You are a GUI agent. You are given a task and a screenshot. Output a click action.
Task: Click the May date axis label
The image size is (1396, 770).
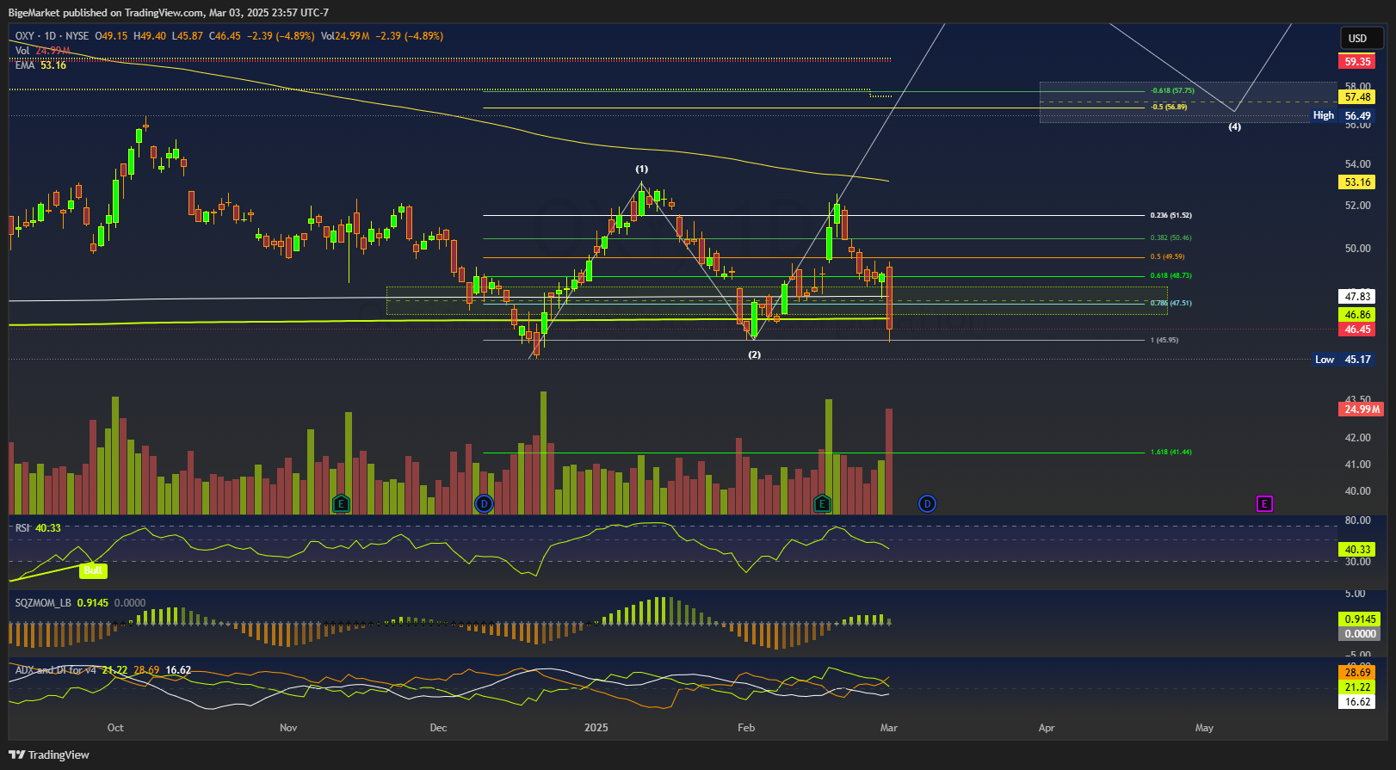[1204, 728]
